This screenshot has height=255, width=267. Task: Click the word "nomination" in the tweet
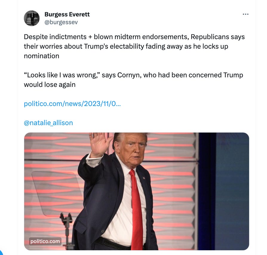point(42,56)
